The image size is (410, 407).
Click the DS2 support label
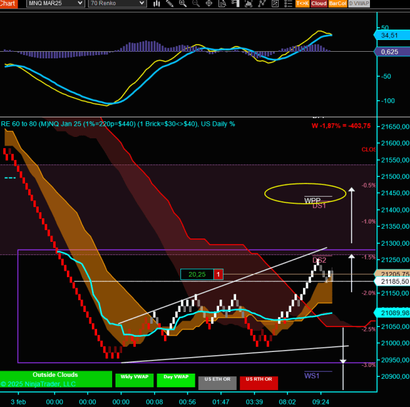(319, 260)
